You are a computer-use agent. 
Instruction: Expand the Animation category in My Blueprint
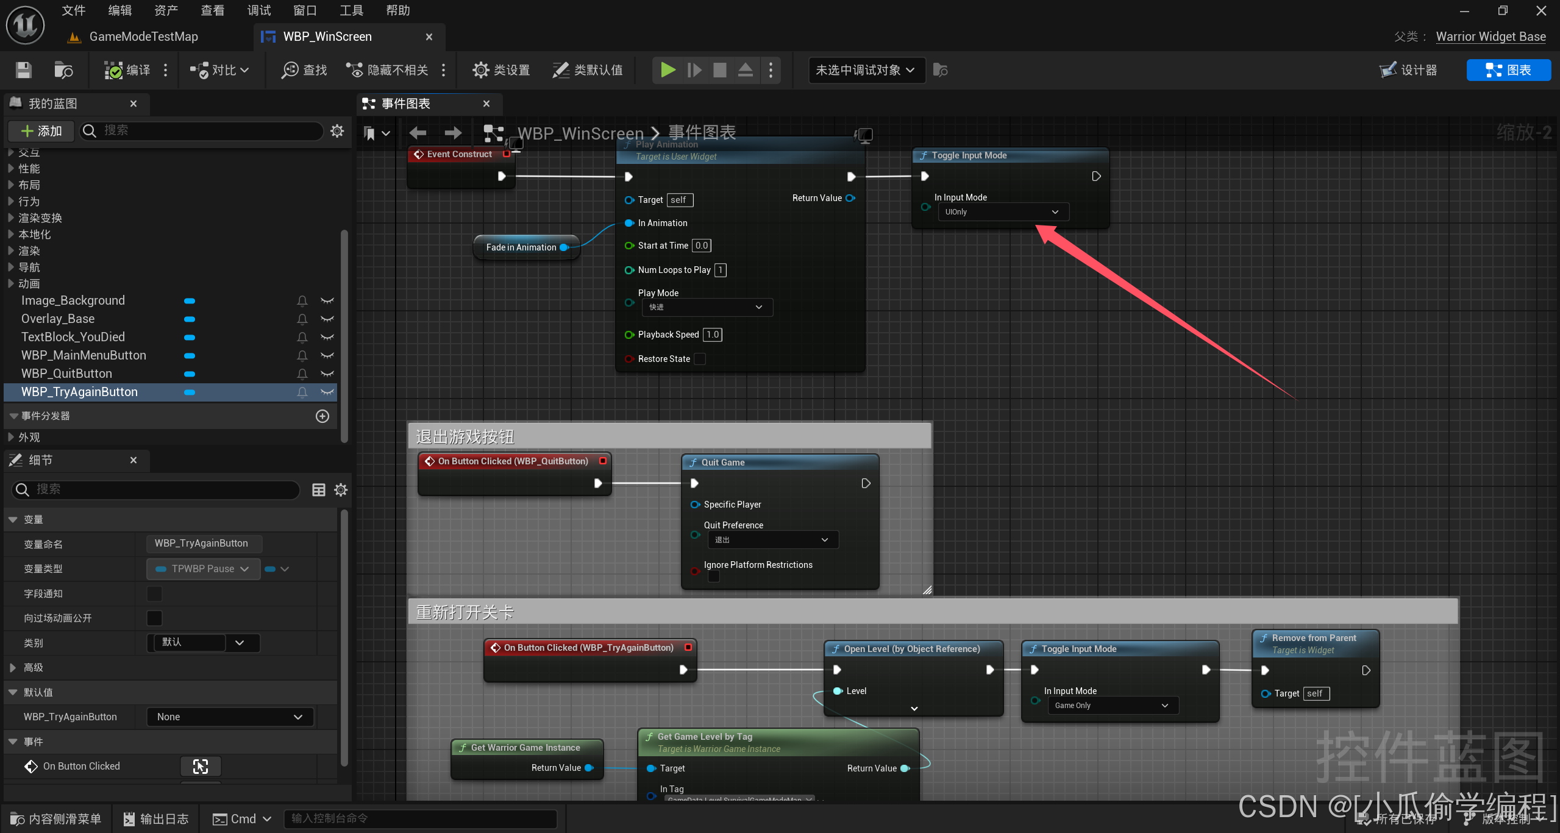(x=11, y=283)
